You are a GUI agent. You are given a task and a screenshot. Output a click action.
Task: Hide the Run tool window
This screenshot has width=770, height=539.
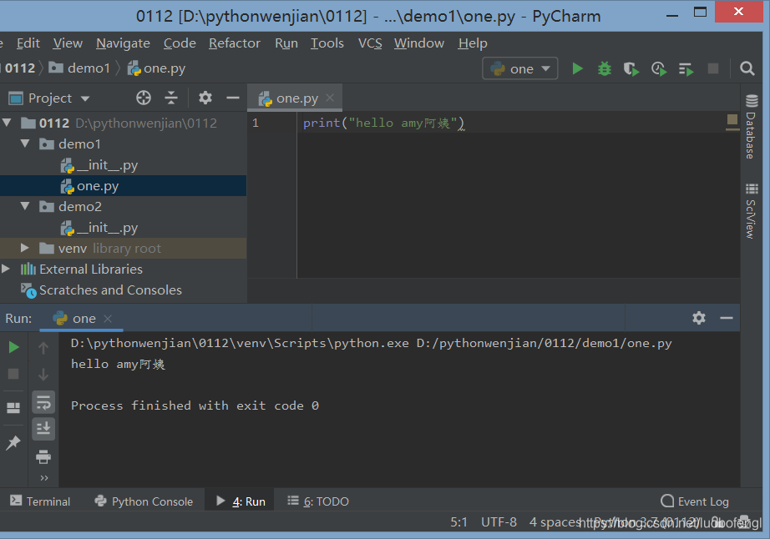coord(727,318)
